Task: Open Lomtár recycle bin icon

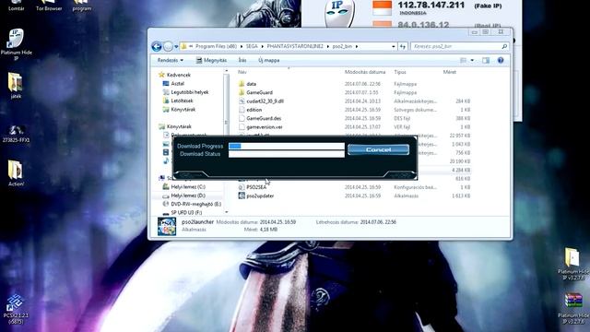Action: [16, 6]
